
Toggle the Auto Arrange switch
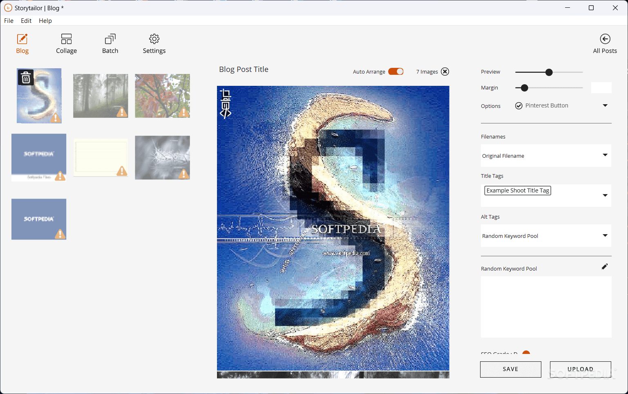coord(396,72)
